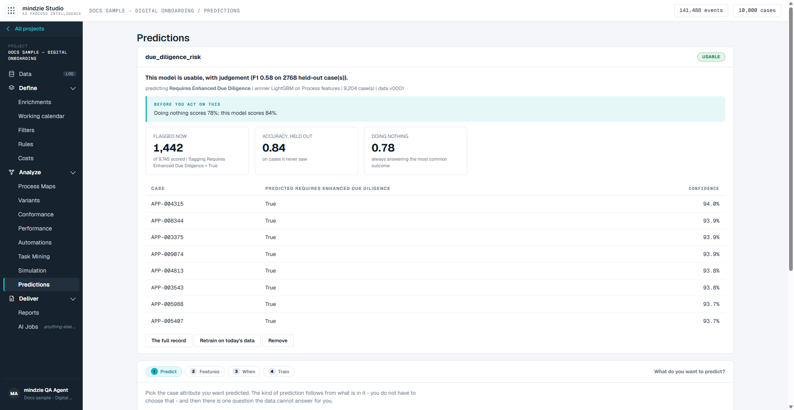Click the vertical page scrollbar
This screenshot has height=410, width=794.
(791, 139)
